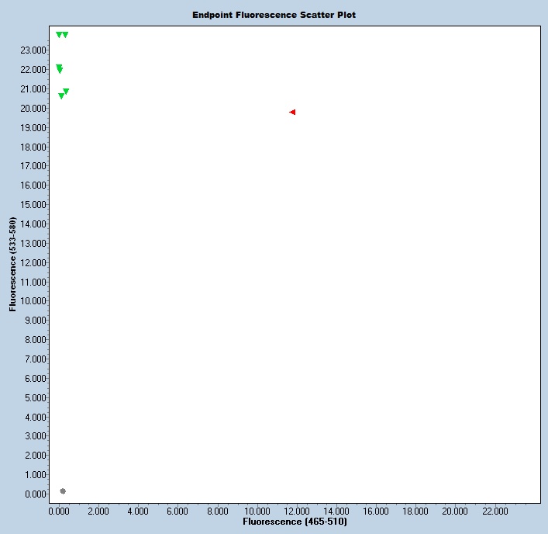Click the Endpoint Fluorescence Scatter Plot title
This screenshot has height=534, width=548.
click(274, 15)
